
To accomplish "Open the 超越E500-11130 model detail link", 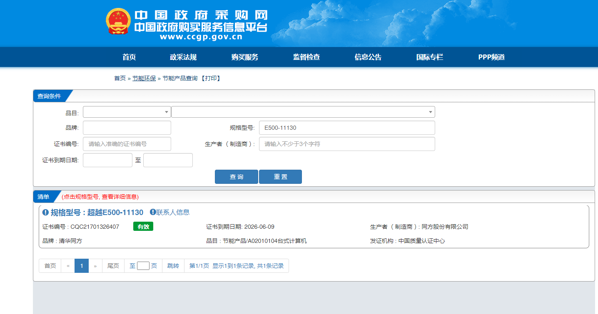I will [97, 213].
